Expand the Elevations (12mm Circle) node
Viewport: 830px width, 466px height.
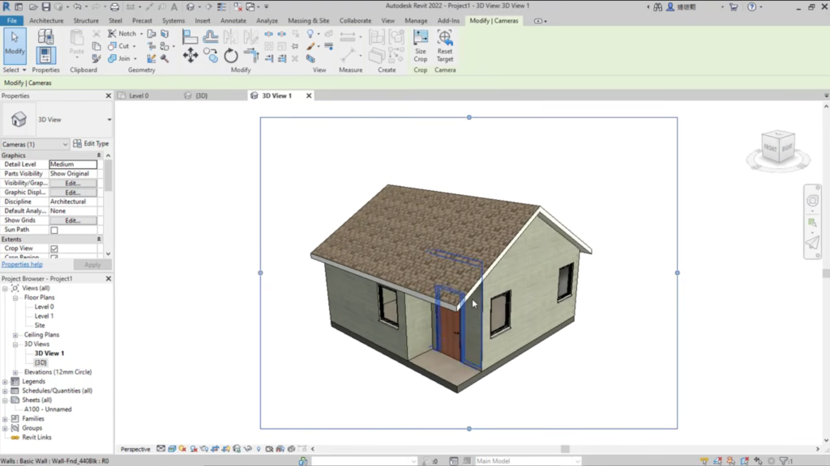coord(15,372)
